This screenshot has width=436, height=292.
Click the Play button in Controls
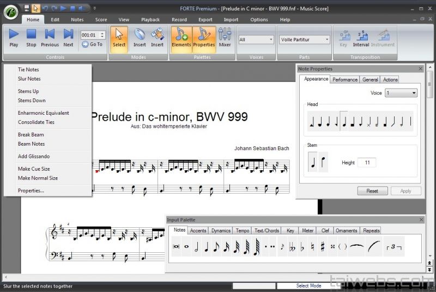[14, 38]
